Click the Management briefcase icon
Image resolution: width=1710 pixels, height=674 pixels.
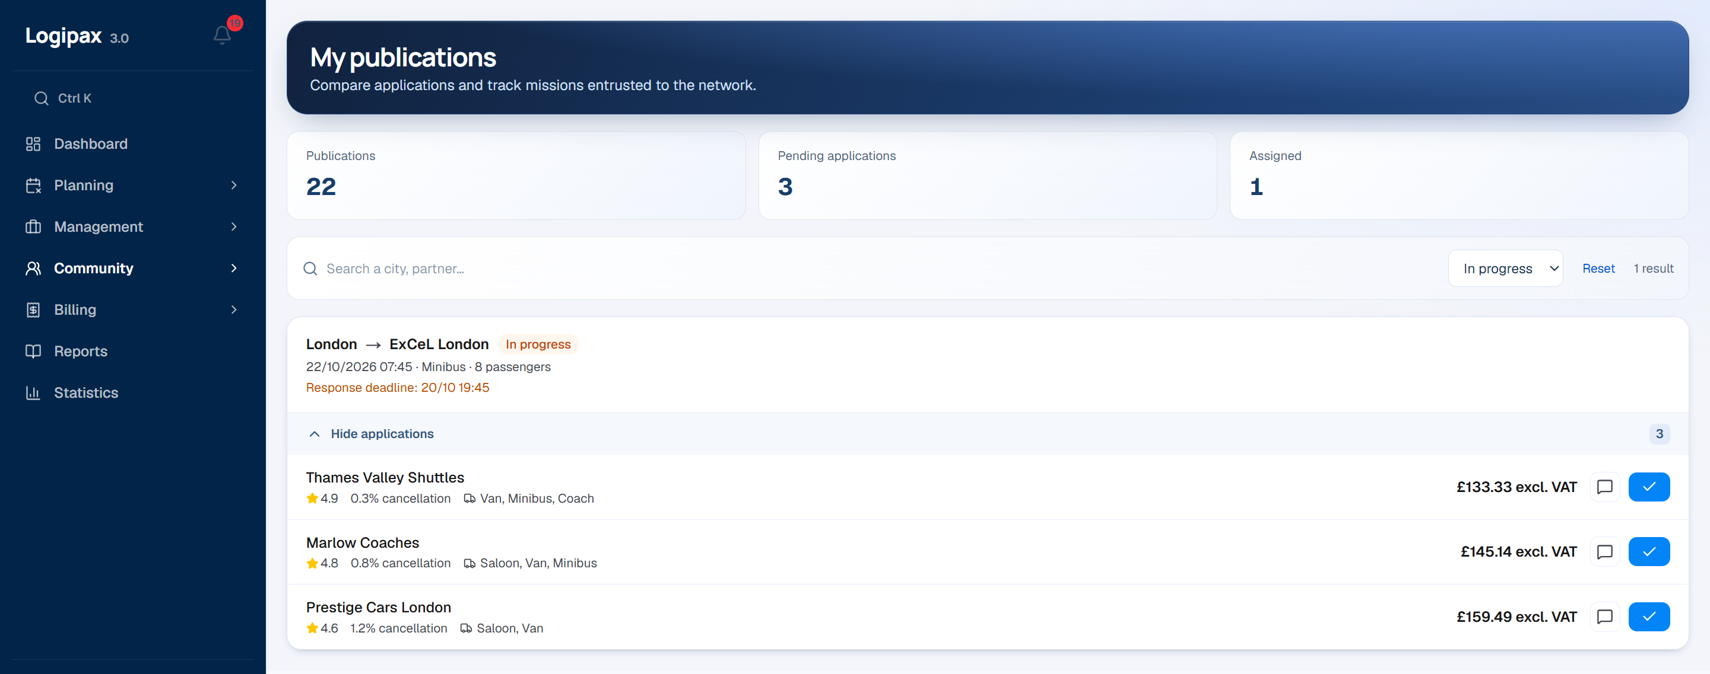33,226
